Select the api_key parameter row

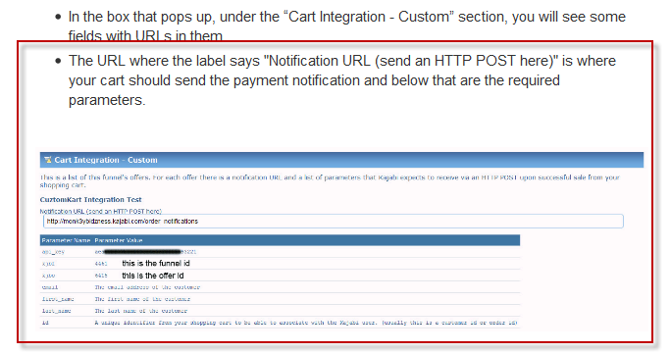[x=281, y=252]
